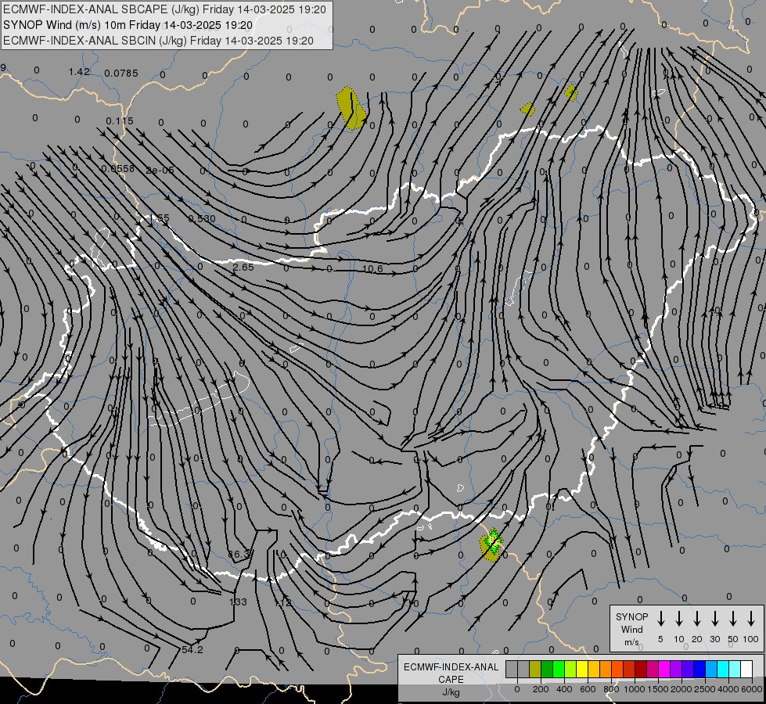Click the '0.0558' value on the map

tap(117, 168)
